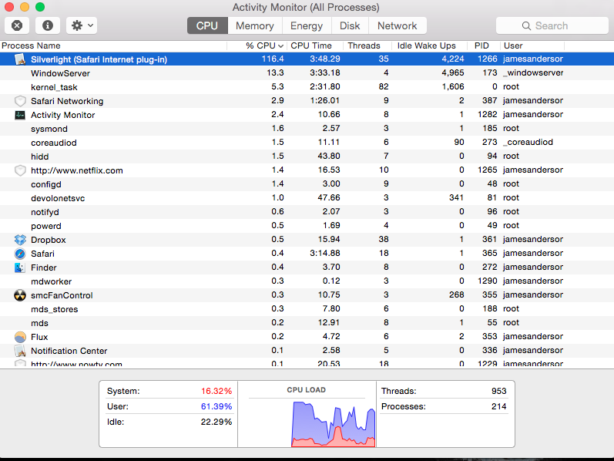Screen dimensions: 614x461
Task: Open the gear action dropdown menu
Action: 82,25
